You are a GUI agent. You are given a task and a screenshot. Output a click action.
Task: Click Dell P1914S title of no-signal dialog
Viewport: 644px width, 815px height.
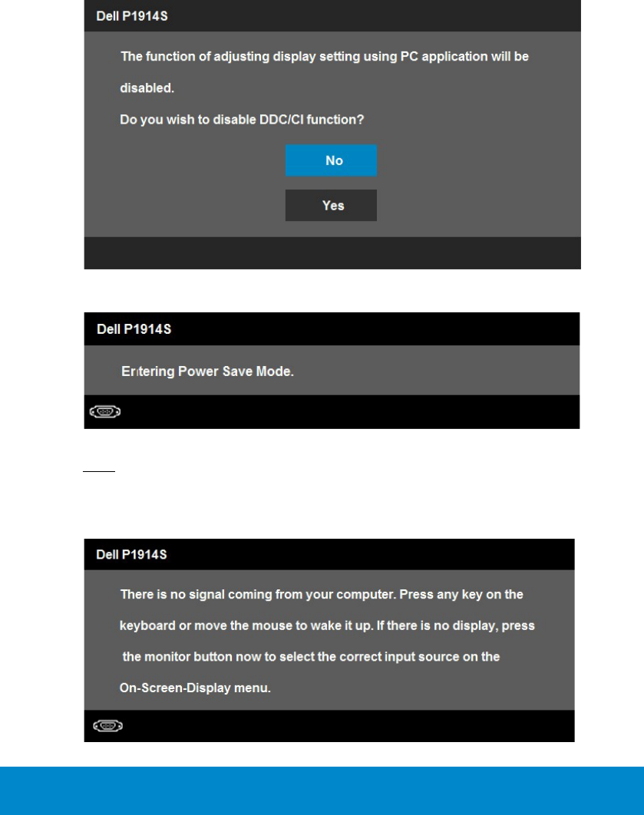coord(129,555)
